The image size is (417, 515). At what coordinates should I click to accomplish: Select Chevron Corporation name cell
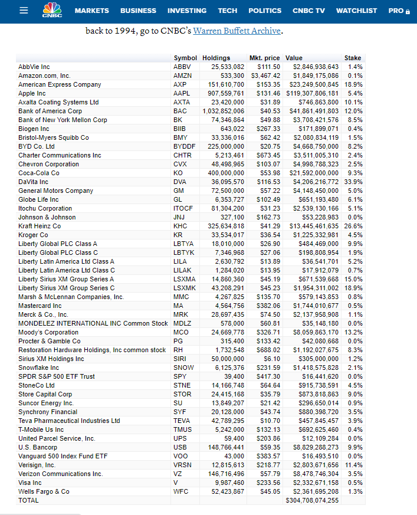point(48,164)
